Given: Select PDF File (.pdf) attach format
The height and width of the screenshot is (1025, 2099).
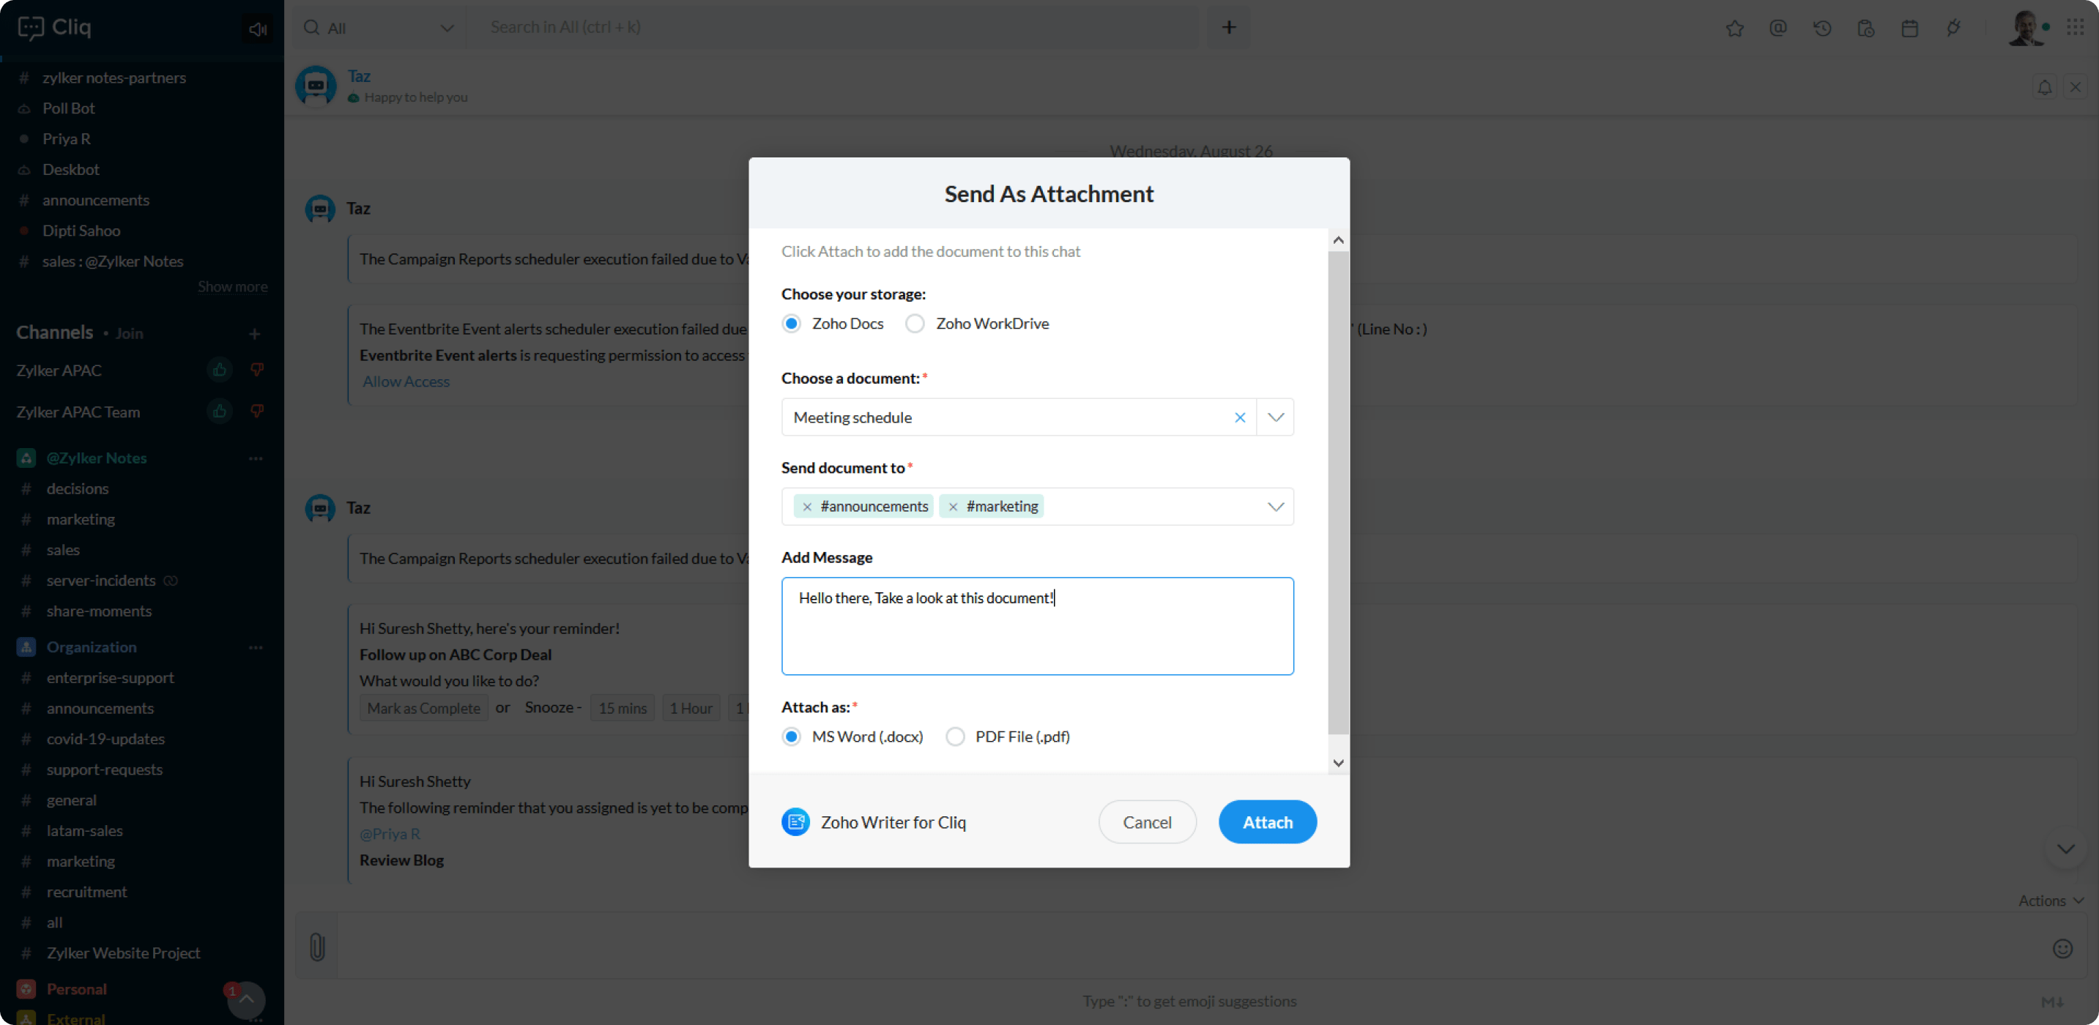Looking at the screenshot, I should 955,737.
